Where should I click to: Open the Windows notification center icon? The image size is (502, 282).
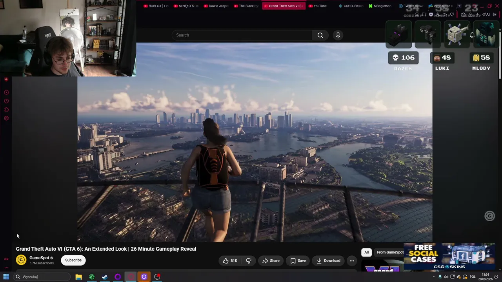pyautogui.click(x=496, y=277)
